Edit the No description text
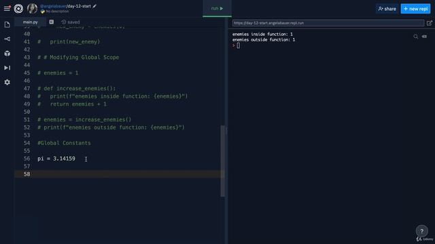 [x=57, y=12]
